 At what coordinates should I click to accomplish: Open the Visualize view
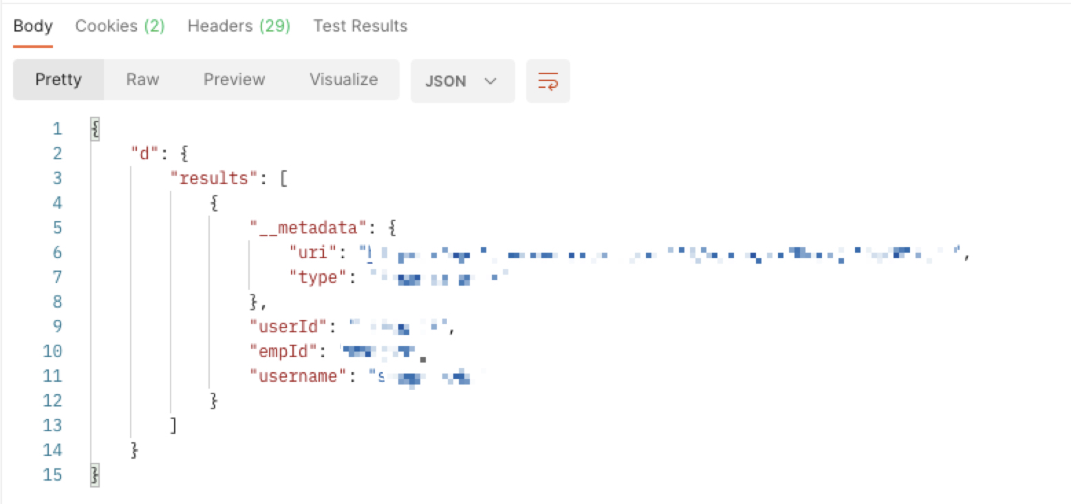343,80
